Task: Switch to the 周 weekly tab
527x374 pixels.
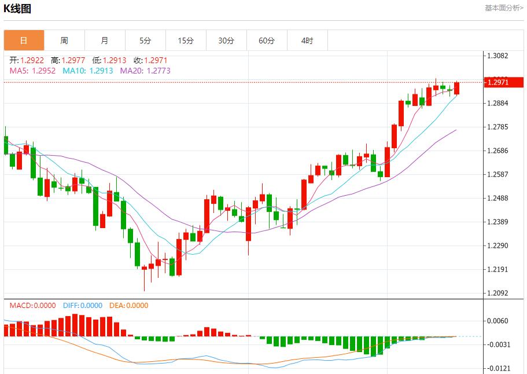Action: tap(64, 41)
